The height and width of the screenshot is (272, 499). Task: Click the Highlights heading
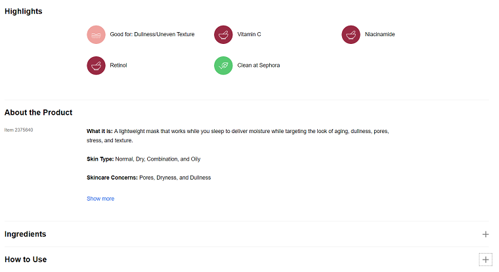tap(23, 11)
